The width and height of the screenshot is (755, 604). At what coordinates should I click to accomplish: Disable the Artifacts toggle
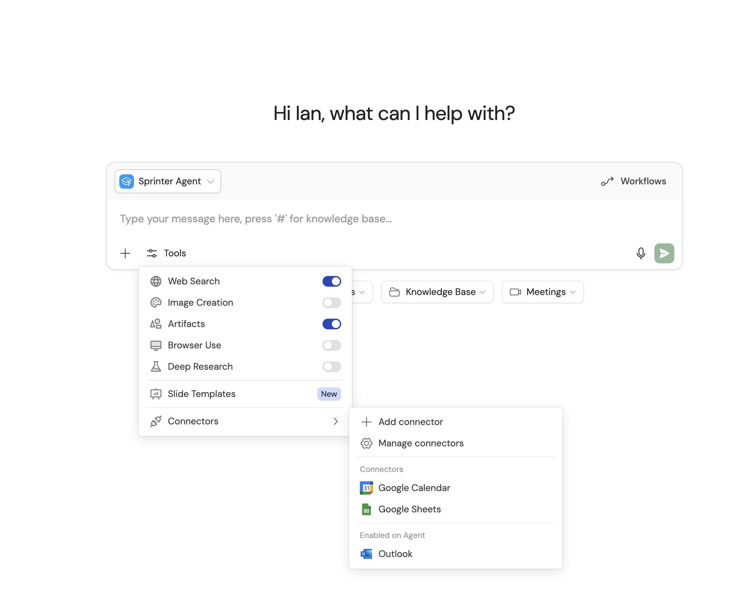(332, 324)
